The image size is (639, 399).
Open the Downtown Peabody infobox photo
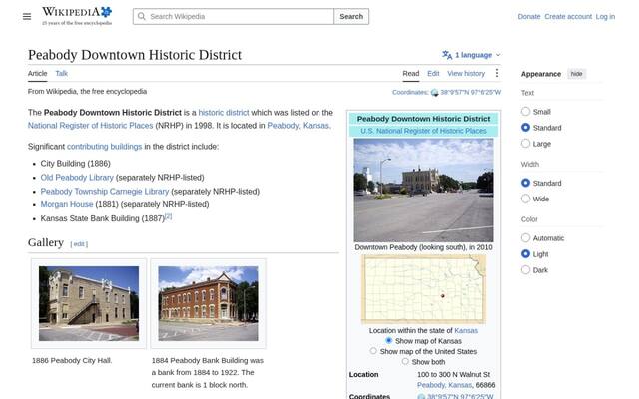tap(423, 191)
